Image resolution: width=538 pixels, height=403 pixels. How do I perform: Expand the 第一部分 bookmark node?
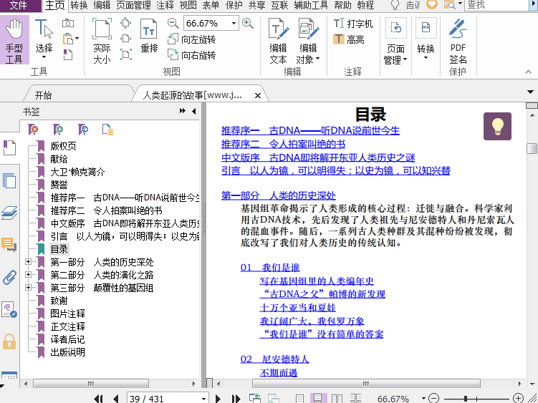click(29, 262)
